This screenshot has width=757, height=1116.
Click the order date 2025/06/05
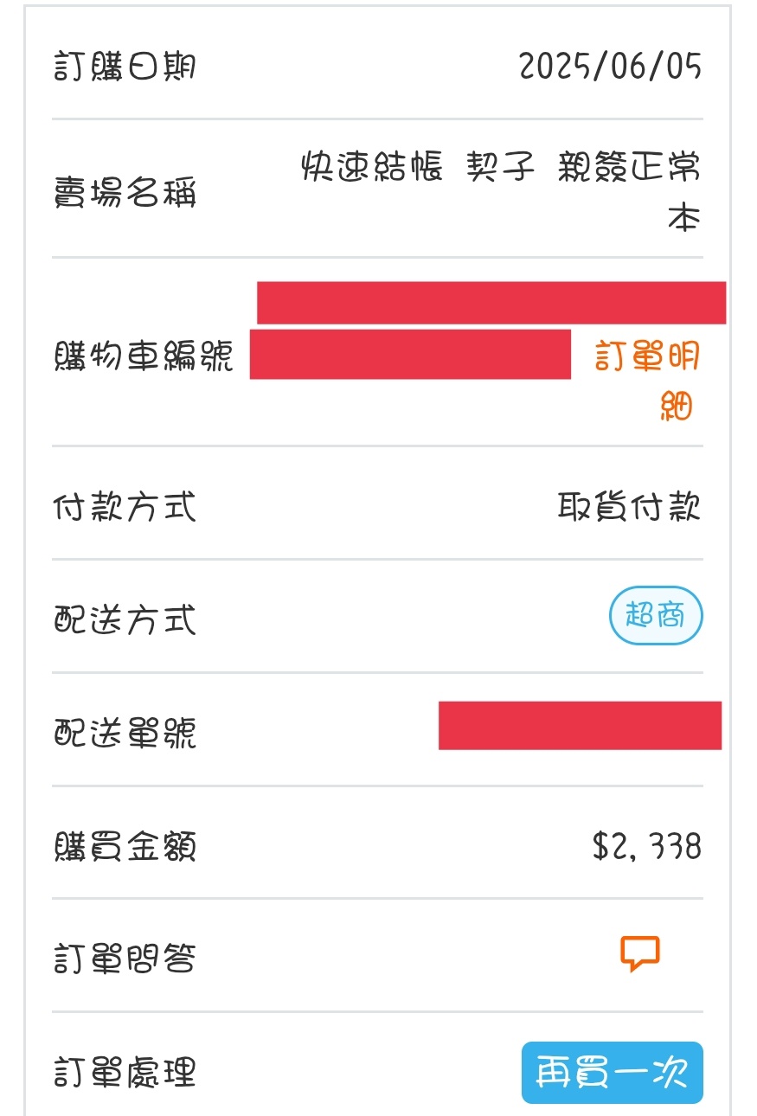pyautogui.click(x=611, y=66)
